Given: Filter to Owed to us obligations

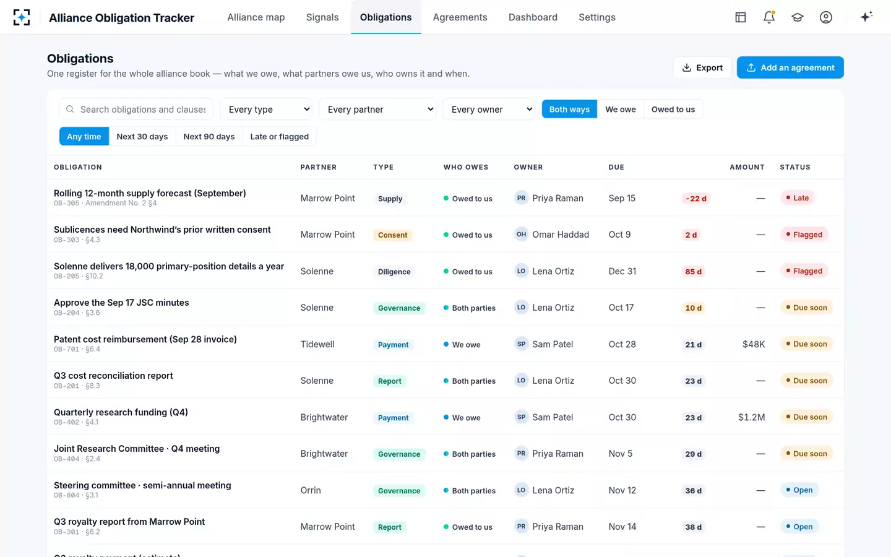Looking at the screenshot, I should pos(673,110).
